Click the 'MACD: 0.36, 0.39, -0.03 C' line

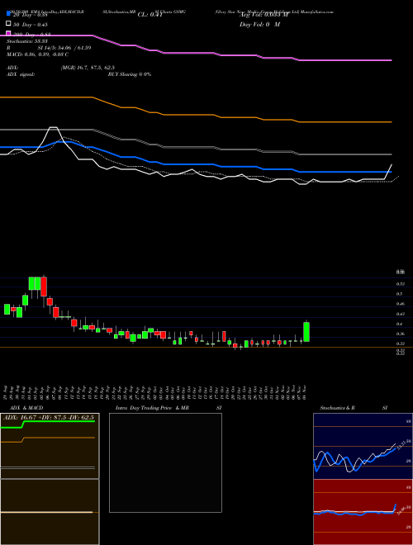(x=37, y=54)
